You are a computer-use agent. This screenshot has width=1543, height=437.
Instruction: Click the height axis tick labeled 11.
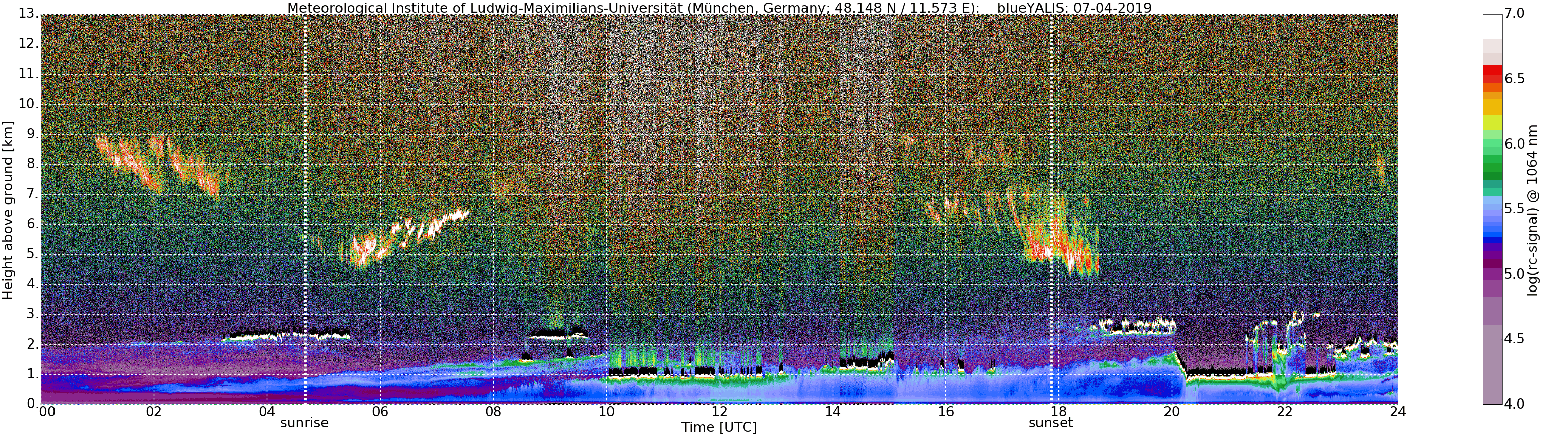click(29, 74)
